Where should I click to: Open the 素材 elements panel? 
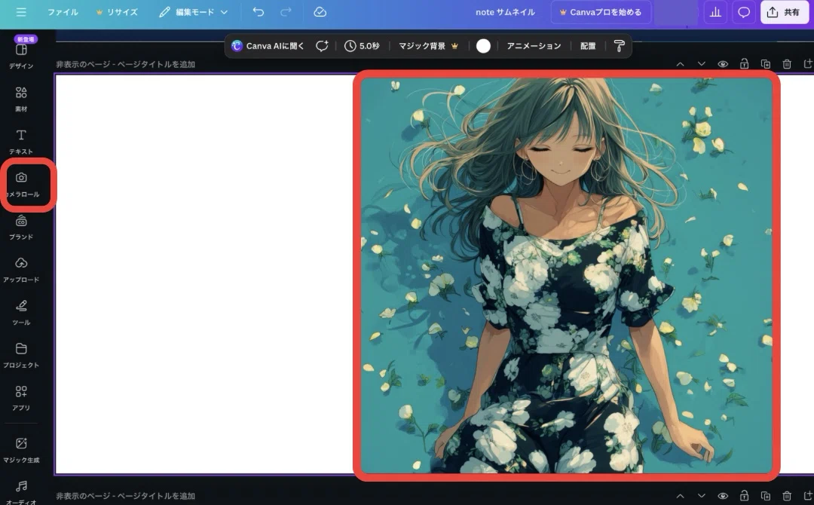21,99
